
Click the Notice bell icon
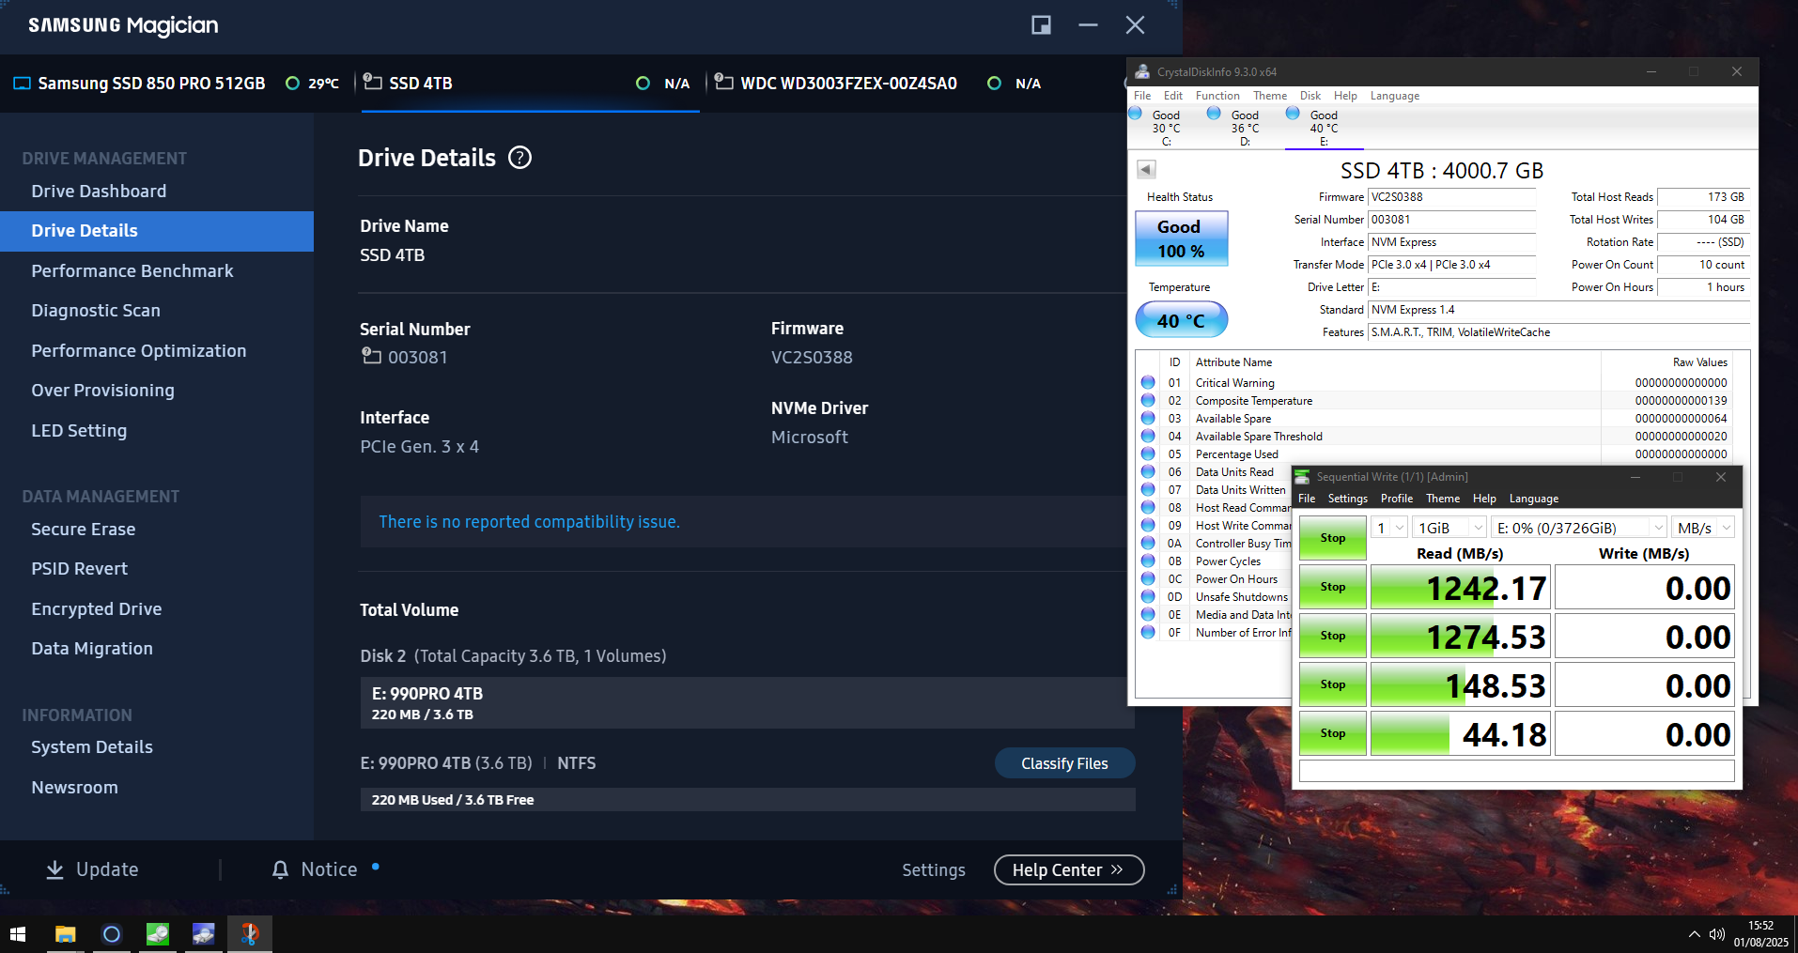[280, 870]
